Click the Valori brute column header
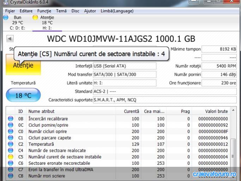The image size is (241, 181). pos(211,111)
